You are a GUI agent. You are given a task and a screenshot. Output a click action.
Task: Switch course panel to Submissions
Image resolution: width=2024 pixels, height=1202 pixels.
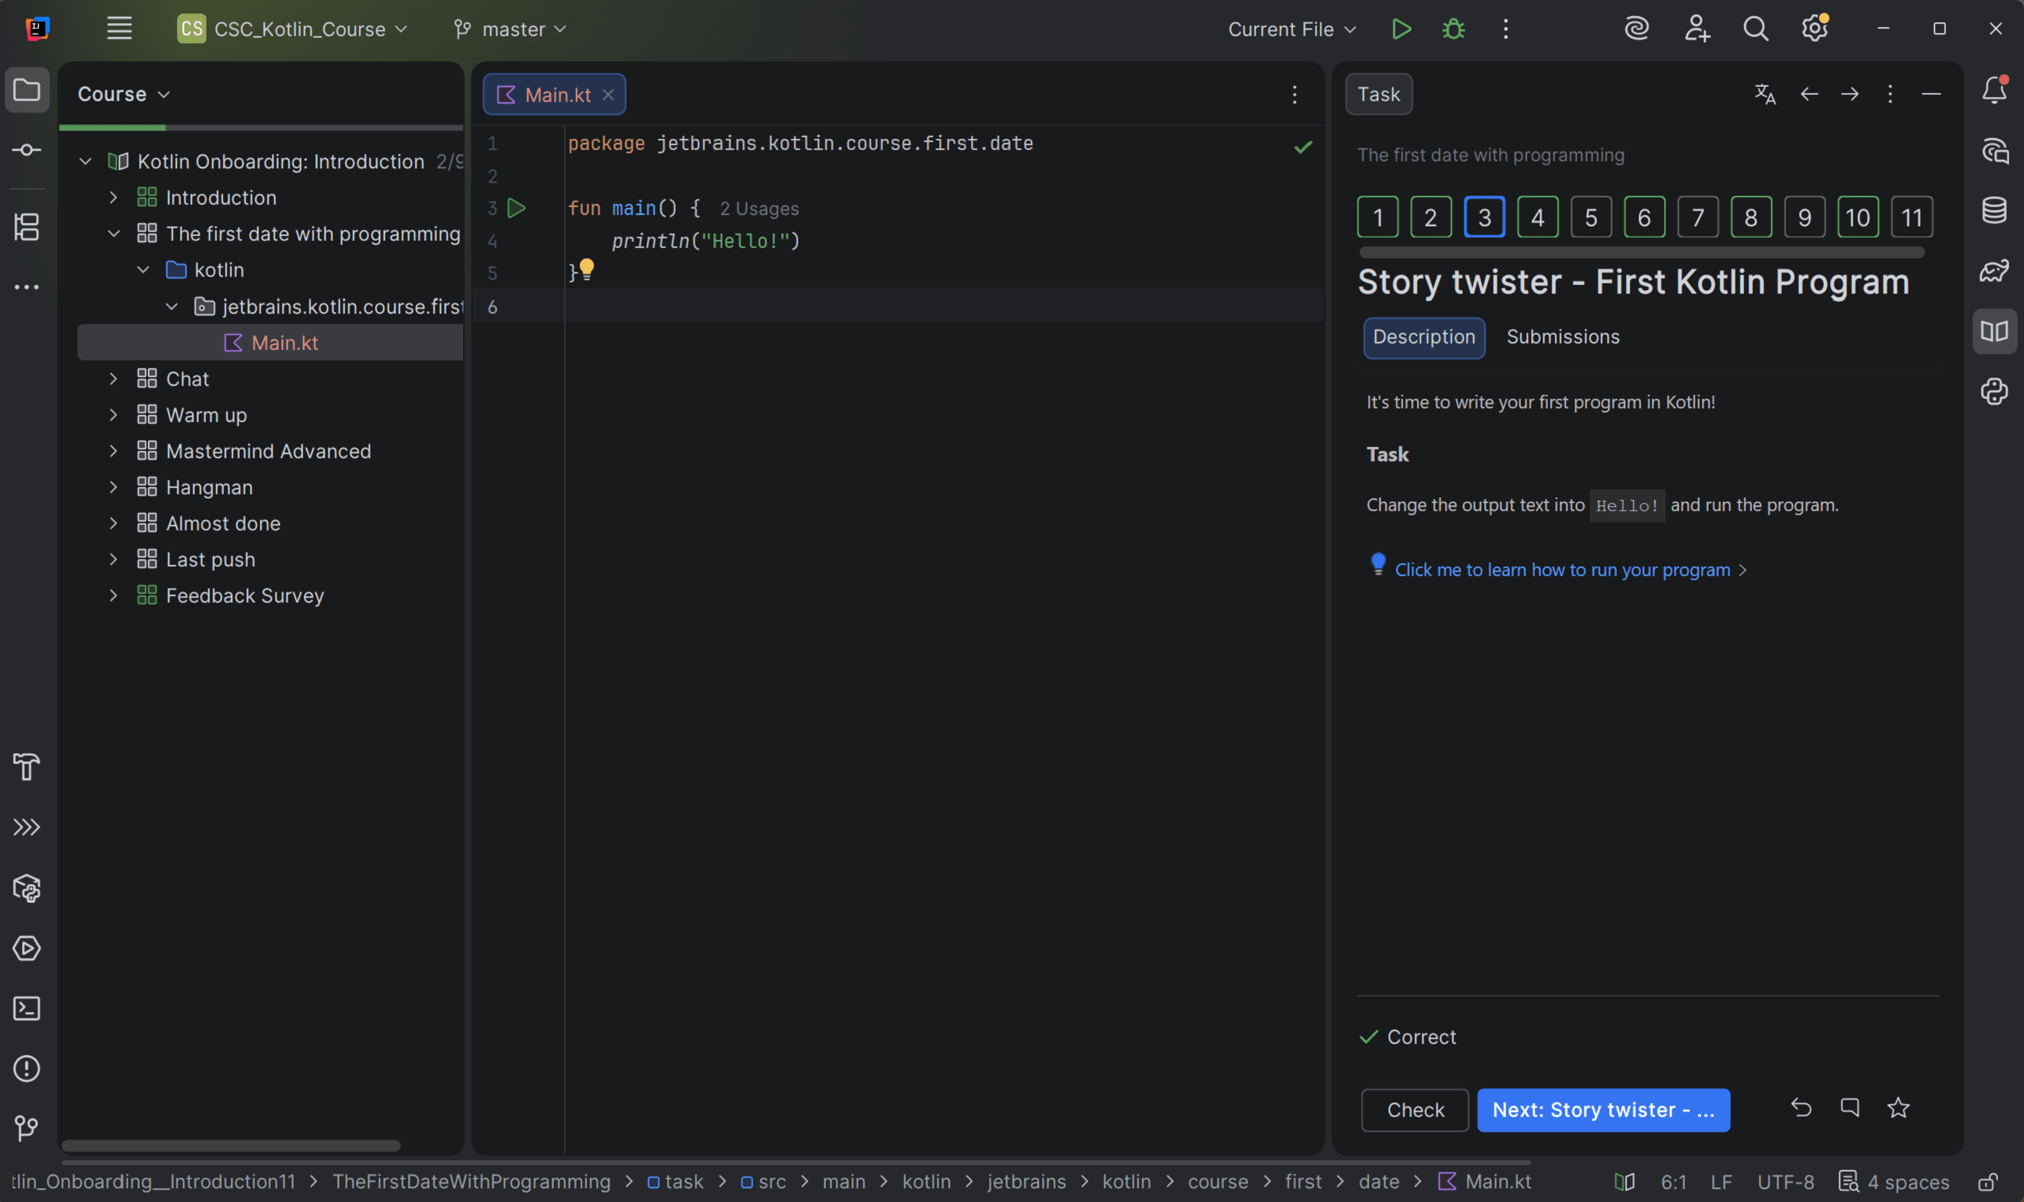1562,336
